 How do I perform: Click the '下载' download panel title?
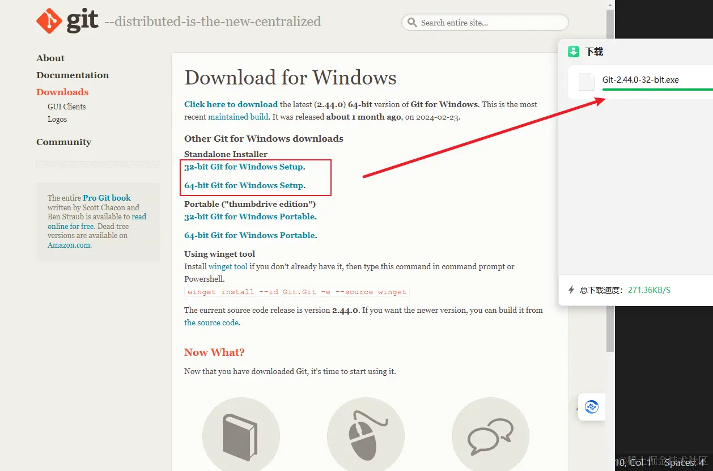[x=594, y=52]
